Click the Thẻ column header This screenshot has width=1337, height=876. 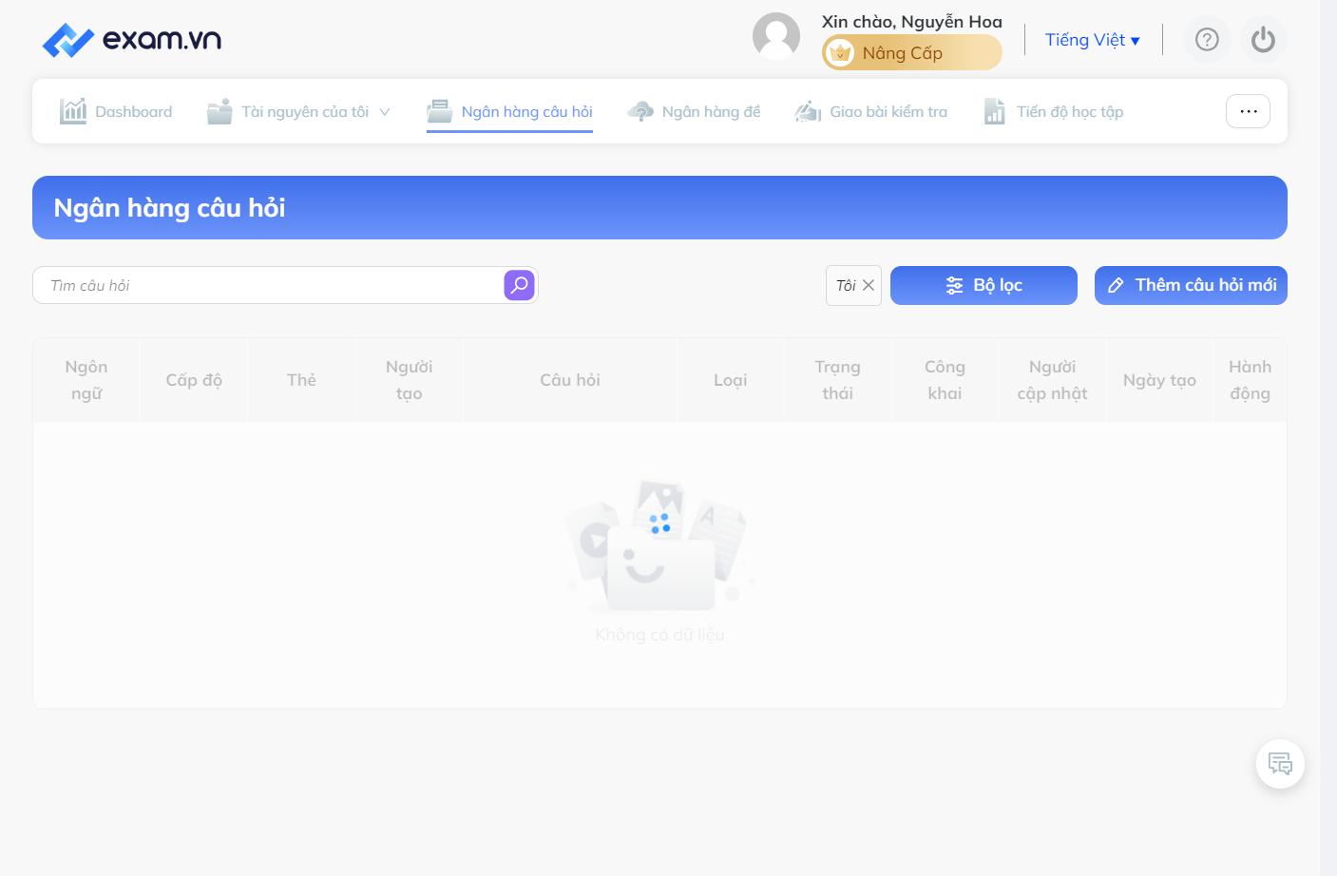301,380
